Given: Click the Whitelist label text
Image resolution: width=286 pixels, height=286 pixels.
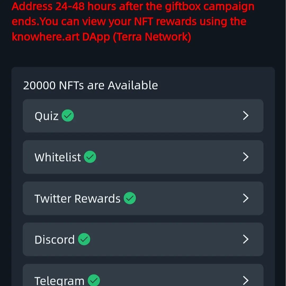Looking at the screenshot, I should (x=58, y=157).
